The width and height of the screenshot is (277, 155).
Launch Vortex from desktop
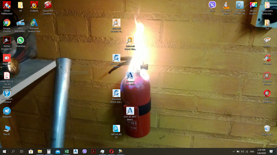coord(267,42)
